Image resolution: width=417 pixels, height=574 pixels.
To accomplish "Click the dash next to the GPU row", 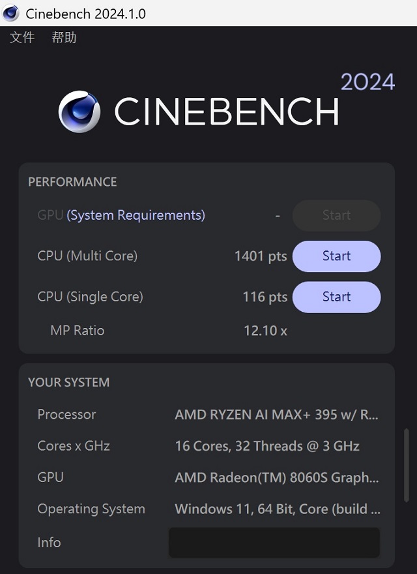I will pos(277,215).
